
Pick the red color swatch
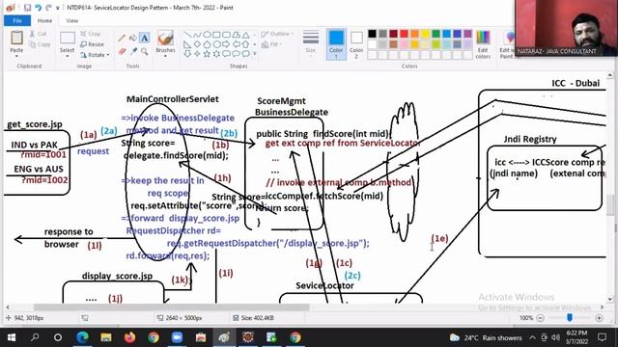tap(404, 34)
